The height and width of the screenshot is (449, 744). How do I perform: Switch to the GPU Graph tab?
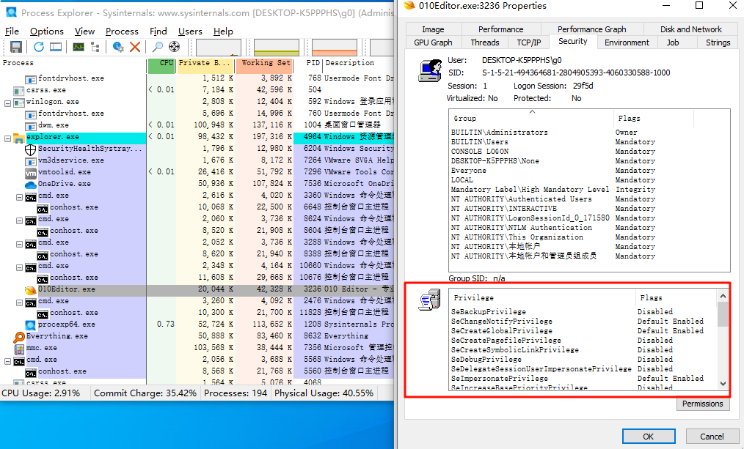click(x=433, y=42)
